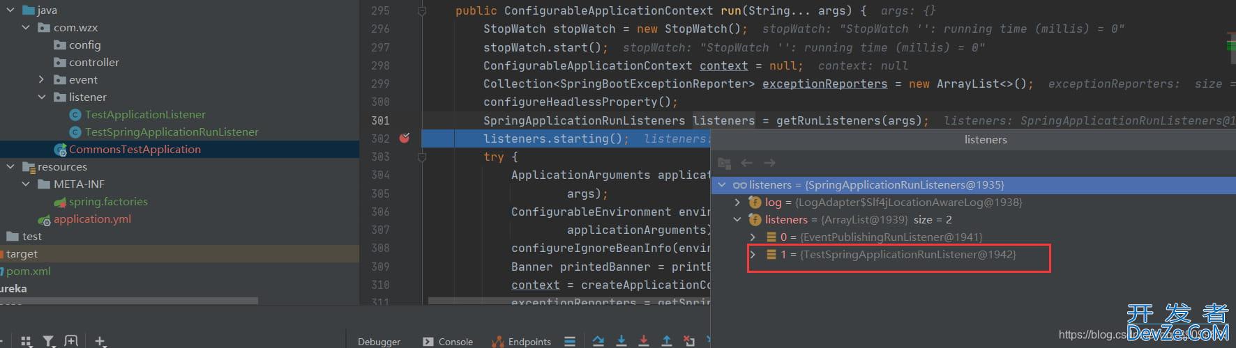
Task: Click the Group By grid icon
Action: [x=27, y=342]
